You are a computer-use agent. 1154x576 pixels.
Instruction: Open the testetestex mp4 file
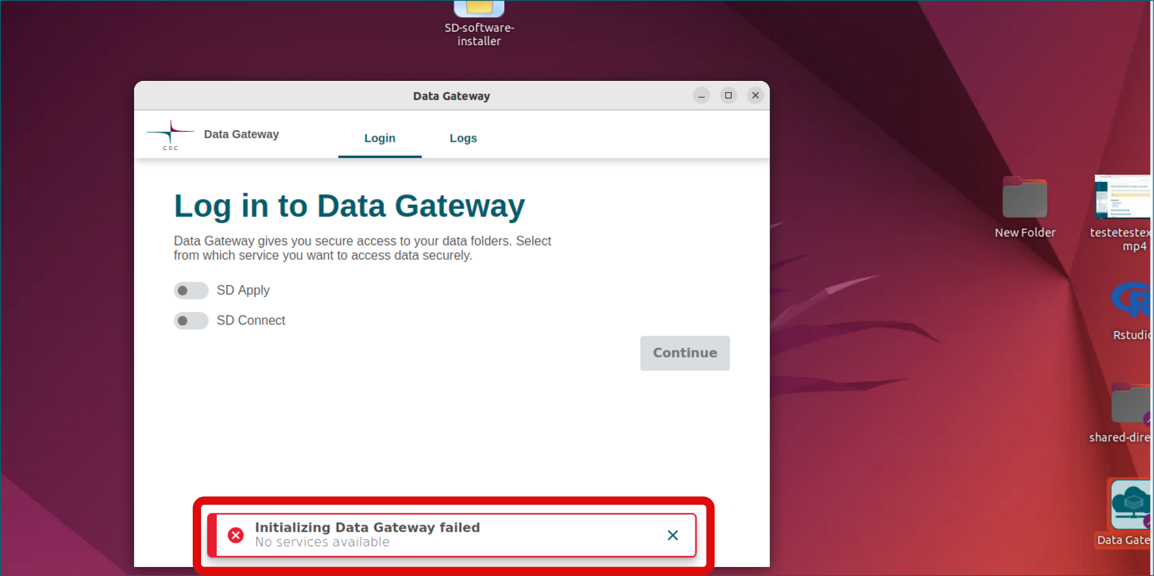(1122, 198)
